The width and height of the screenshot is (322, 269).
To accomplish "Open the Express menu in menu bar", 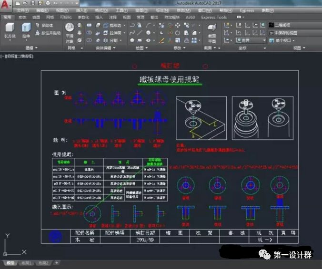I will [247, 10].
